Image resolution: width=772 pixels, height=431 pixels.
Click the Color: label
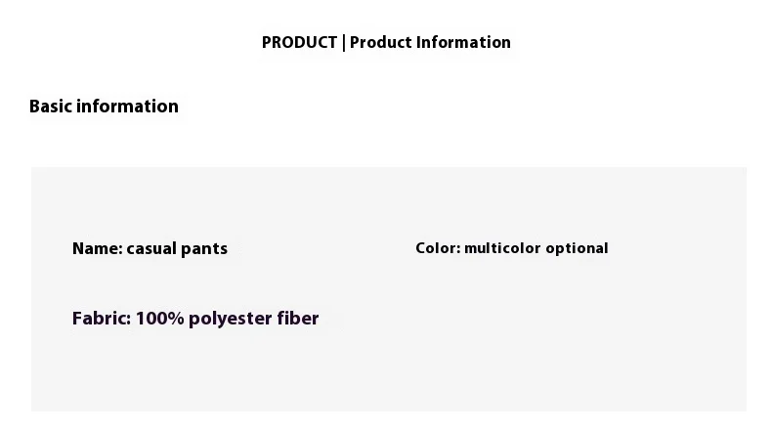click(437, 248)
